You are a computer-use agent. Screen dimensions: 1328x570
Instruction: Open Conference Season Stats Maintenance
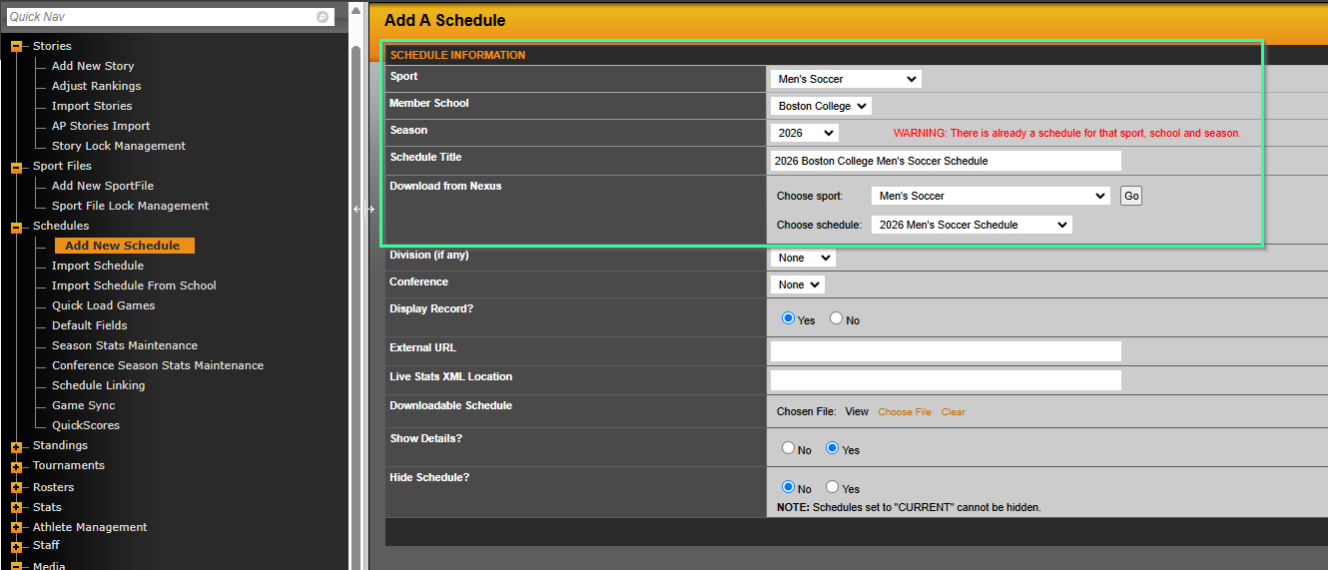click(158, 365)
